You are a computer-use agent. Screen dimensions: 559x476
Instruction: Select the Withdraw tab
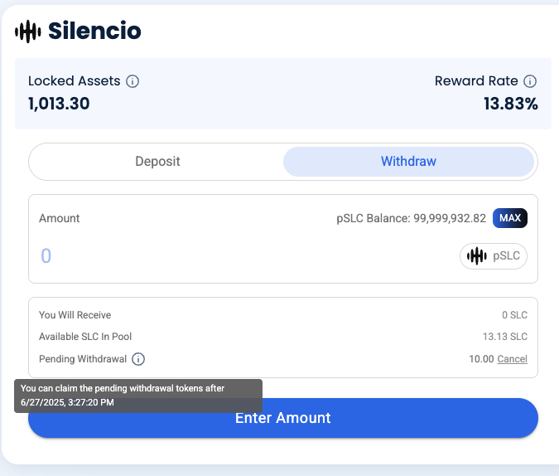coord(408,162)
